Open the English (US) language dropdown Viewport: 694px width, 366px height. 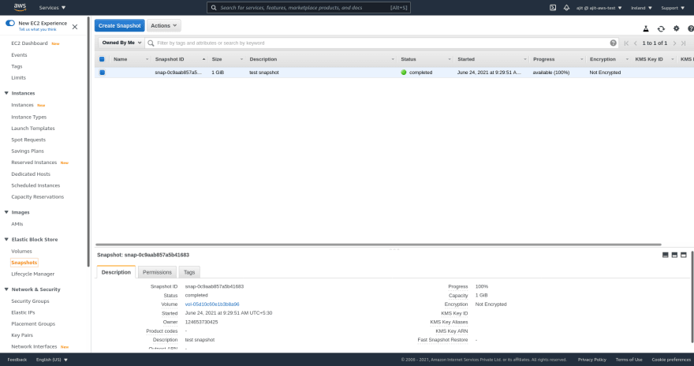click(52, 360)
